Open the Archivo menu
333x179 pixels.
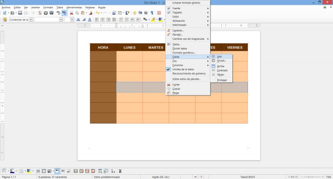[6, 7]
